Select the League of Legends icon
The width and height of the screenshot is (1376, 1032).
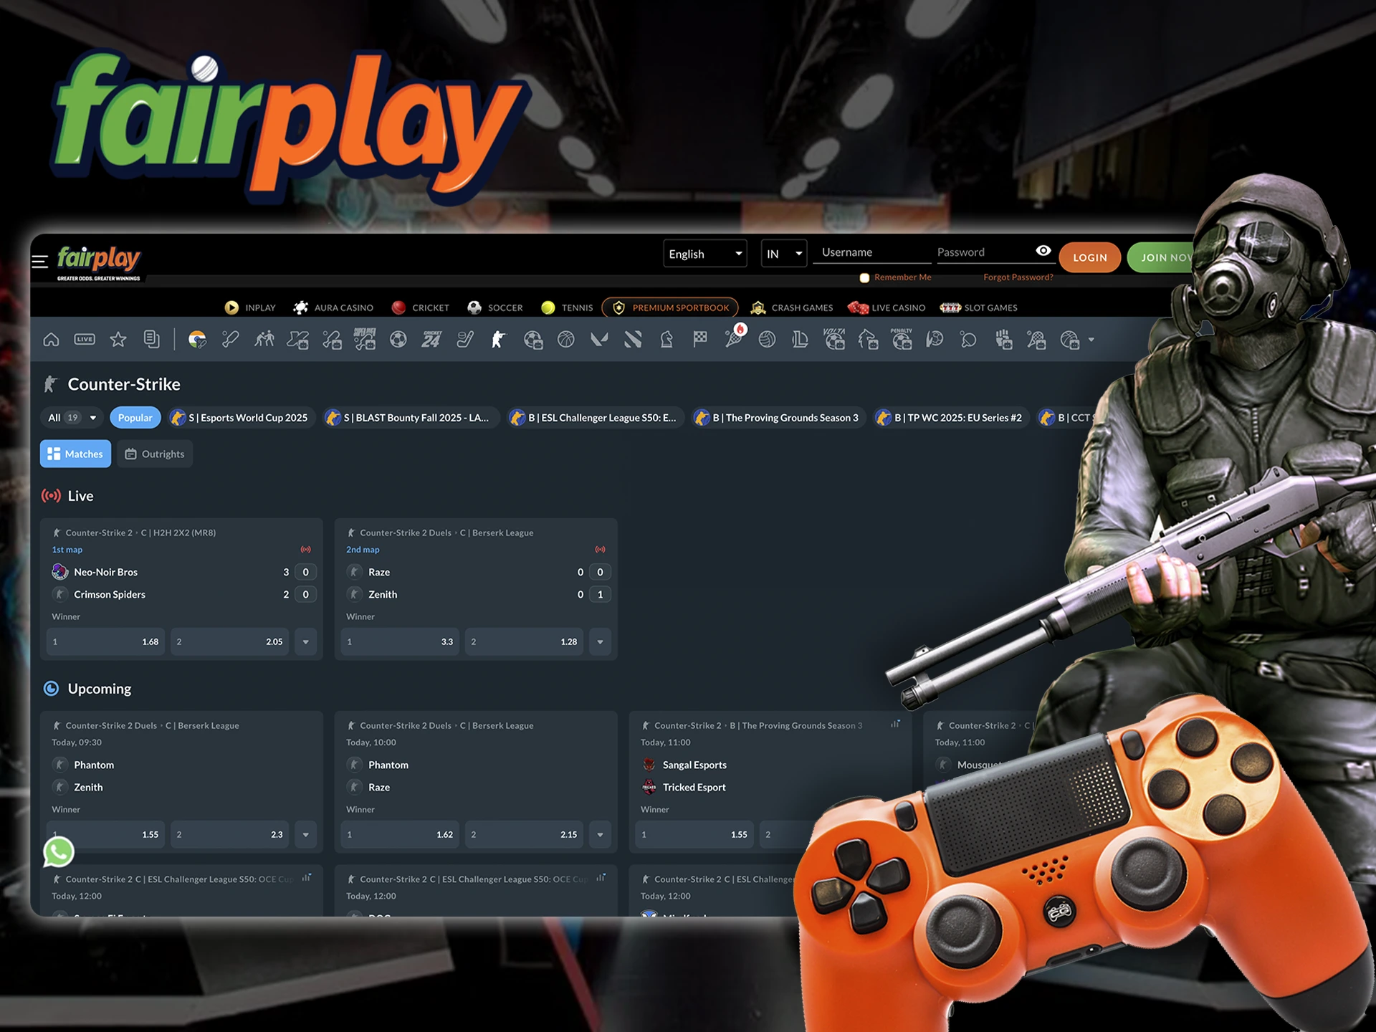801,340
